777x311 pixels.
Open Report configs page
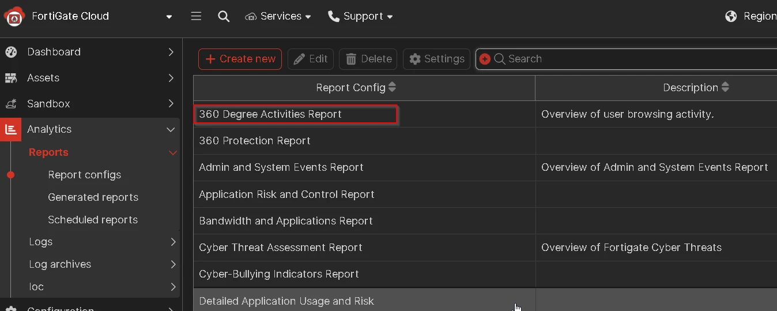[85, 175]
